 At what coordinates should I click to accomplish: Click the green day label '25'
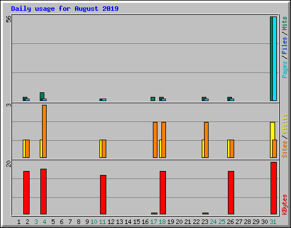[x=222, y=222]
